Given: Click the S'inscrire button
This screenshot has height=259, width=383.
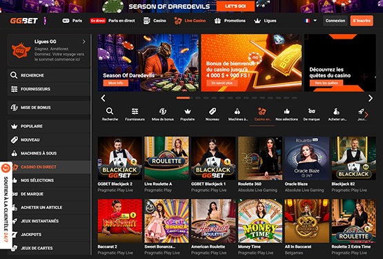Looking at the screenshot, I should coord(362,21).
